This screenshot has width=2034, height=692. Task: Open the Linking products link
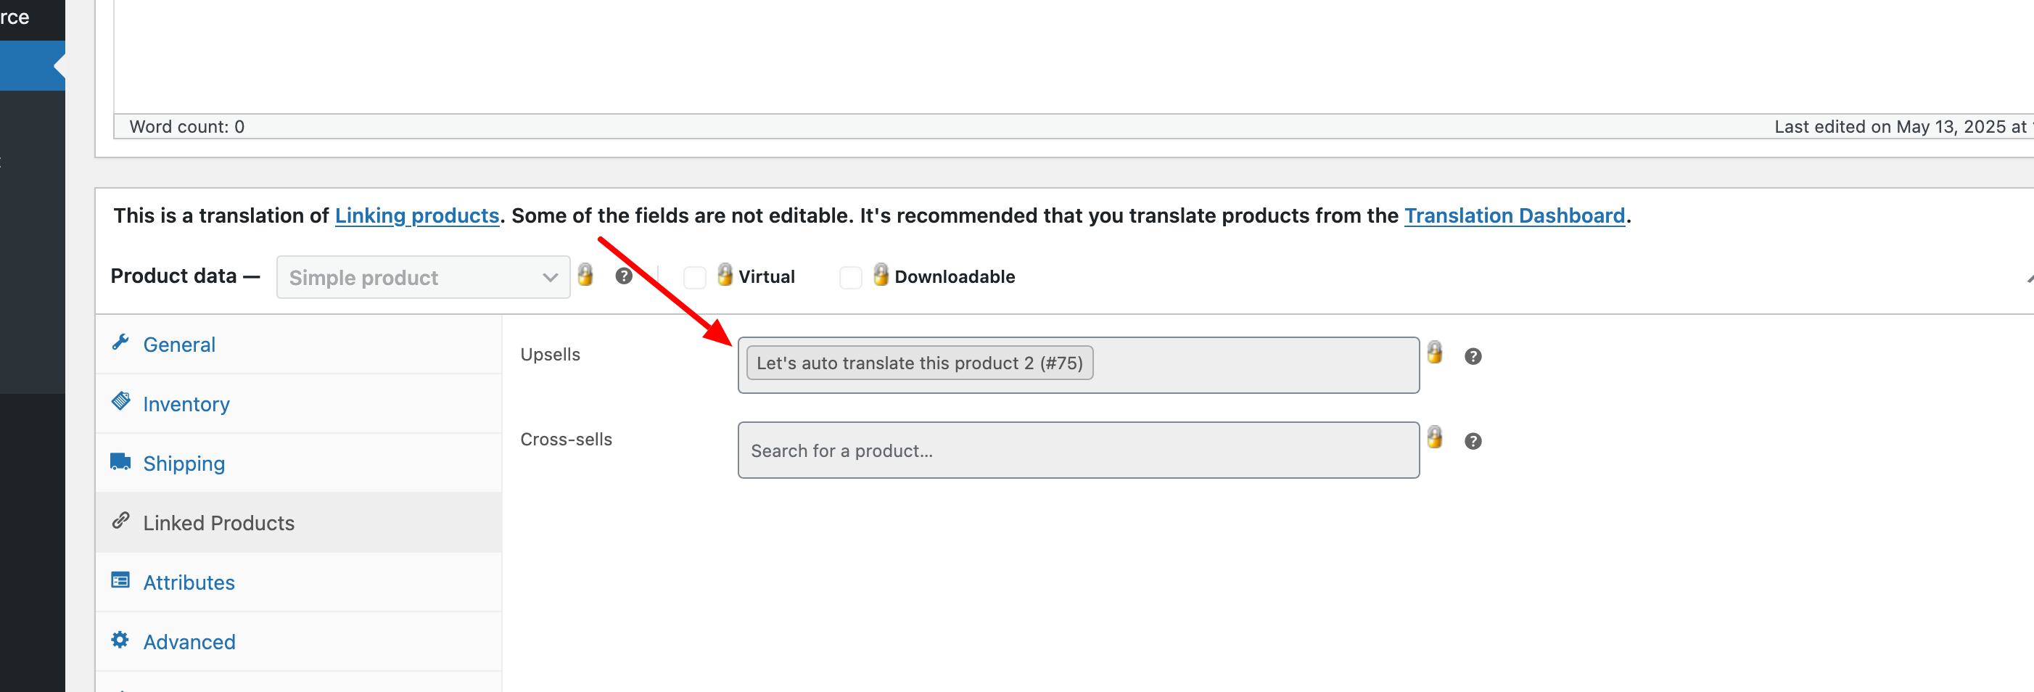417,215
